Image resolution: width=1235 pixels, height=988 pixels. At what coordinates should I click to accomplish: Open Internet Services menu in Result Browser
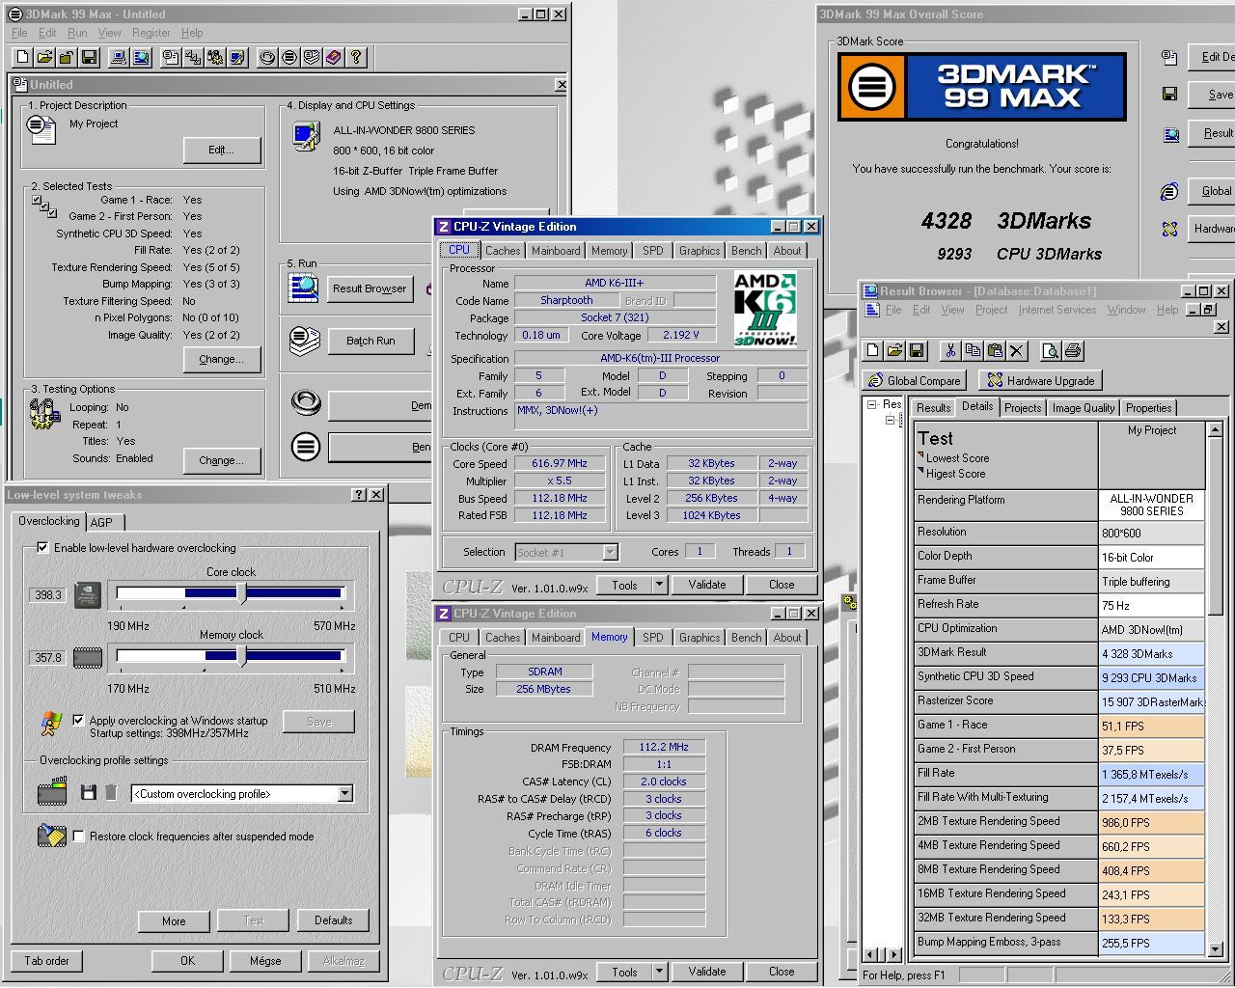click(1057, 310)
